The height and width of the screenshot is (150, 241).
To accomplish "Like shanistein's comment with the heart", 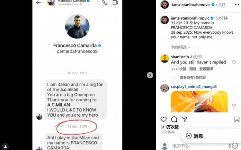I will click(234, 62).
